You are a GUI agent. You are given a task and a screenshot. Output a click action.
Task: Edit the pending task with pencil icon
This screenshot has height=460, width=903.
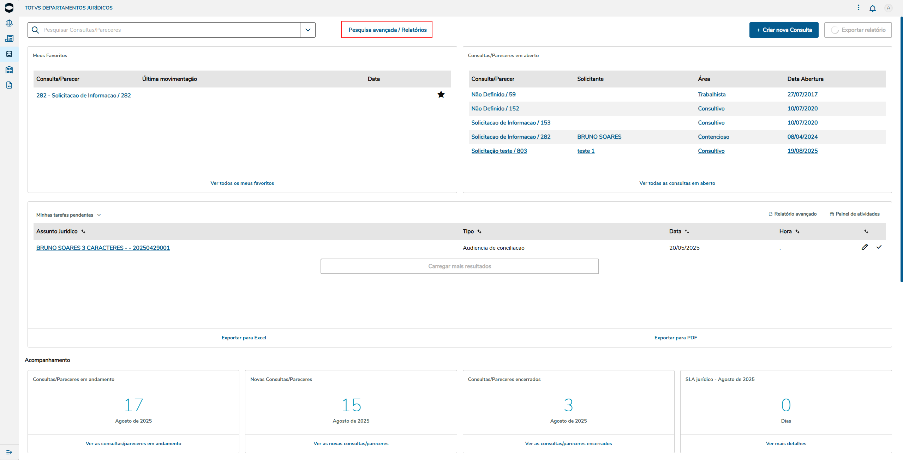[x=865, y=247]
